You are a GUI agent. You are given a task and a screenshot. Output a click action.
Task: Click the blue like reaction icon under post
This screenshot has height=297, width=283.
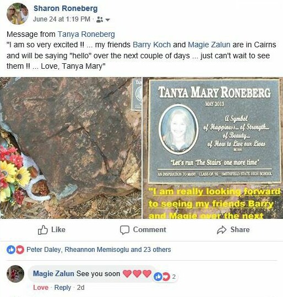pyautogui.click(x=11, y=250)
